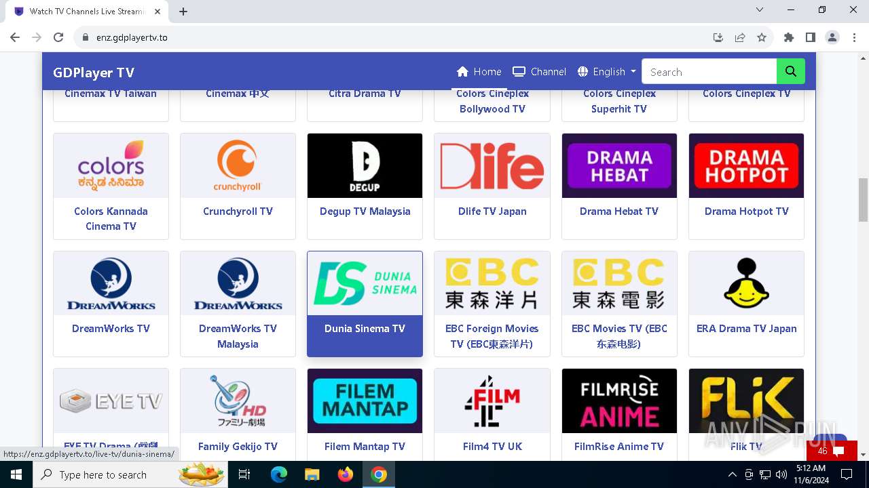The height and width of the screenshot is (488, 869).
Task: Click the Crunchyroll TV link text
Action: coord(238,211)
